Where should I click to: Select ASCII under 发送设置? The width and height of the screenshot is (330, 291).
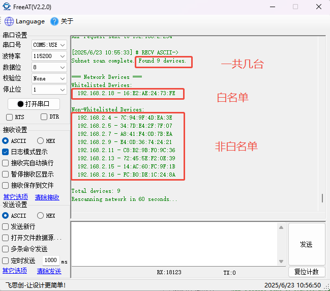[x=6, y=216]
